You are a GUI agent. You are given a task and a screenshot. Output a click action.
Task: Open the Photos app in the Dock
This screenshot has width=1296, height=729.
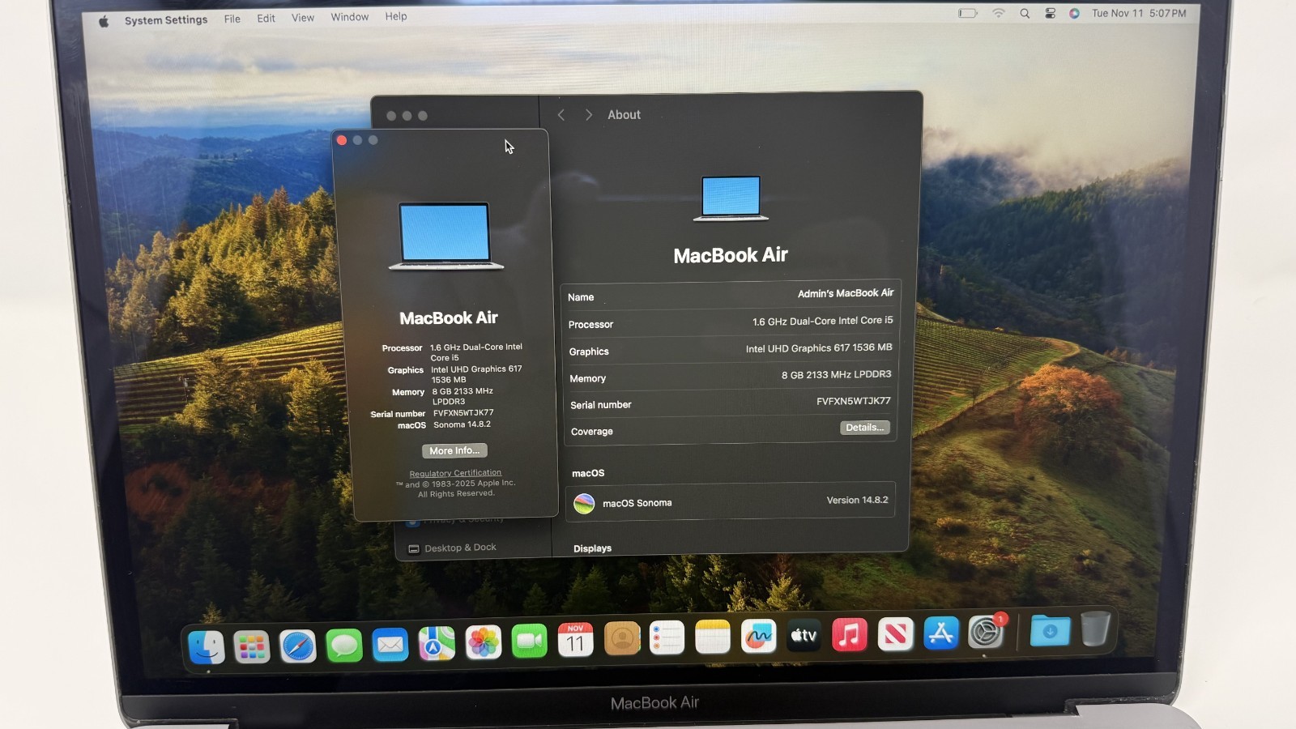[484, 643]
